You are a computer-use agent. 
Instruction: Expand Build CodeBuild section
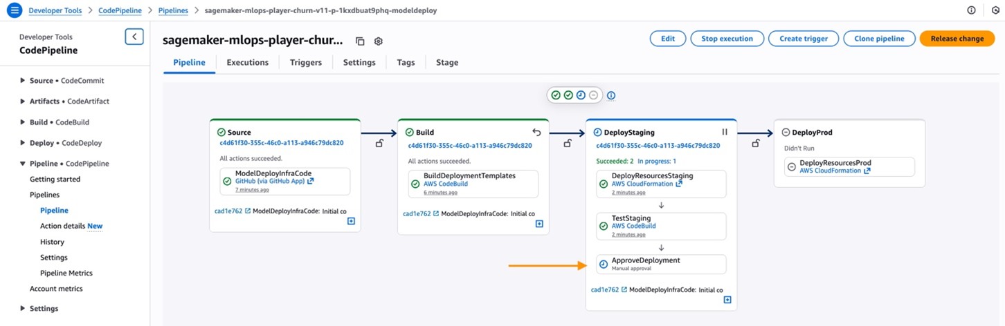point(23,122)
